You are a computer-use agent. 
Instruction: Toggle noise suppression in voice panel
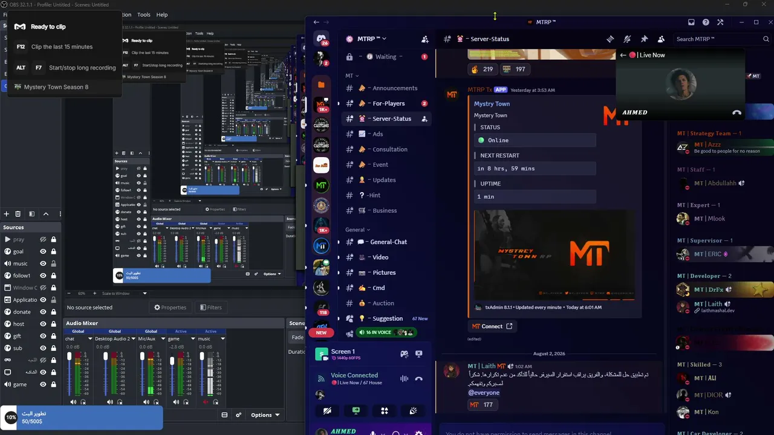tap(404, 379)
